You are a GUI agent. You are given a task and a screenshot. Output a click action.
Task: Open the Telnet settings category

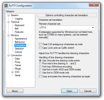click(x=18, y=65)
